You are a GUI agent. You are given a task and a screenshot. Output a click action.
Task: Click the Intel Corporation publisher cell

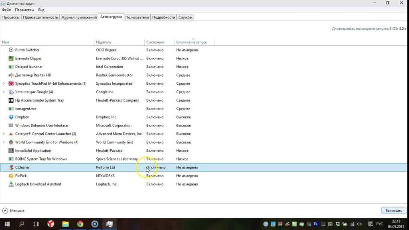(x=109, y=67)
